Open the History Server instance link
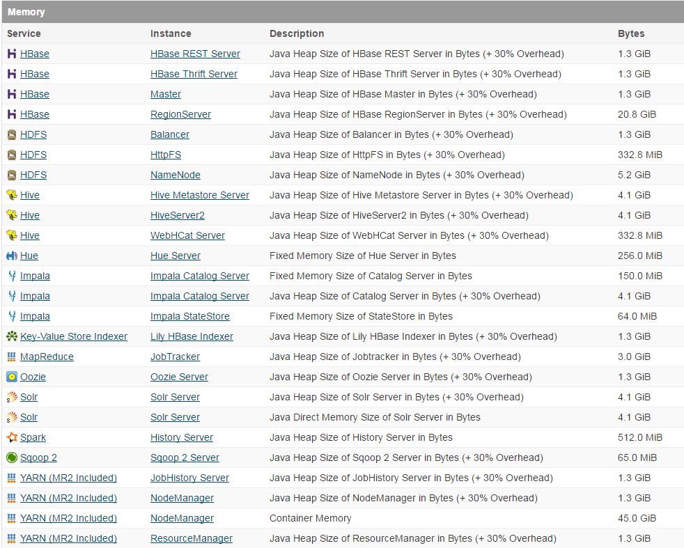Viewport: 684px width, 548px height. coord(182,437)
